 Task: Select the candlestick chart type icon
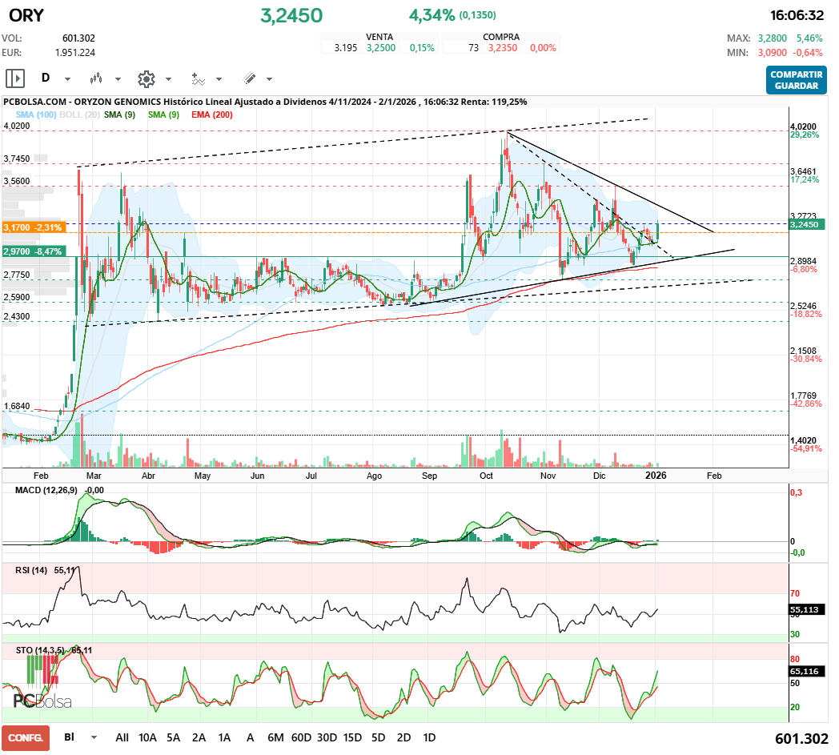[98, 78]
